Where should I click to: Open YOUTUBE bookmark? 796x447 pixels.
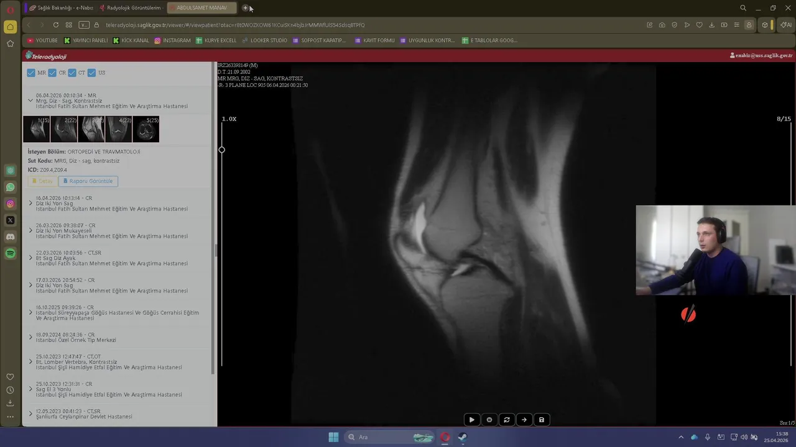click(42, 40)
